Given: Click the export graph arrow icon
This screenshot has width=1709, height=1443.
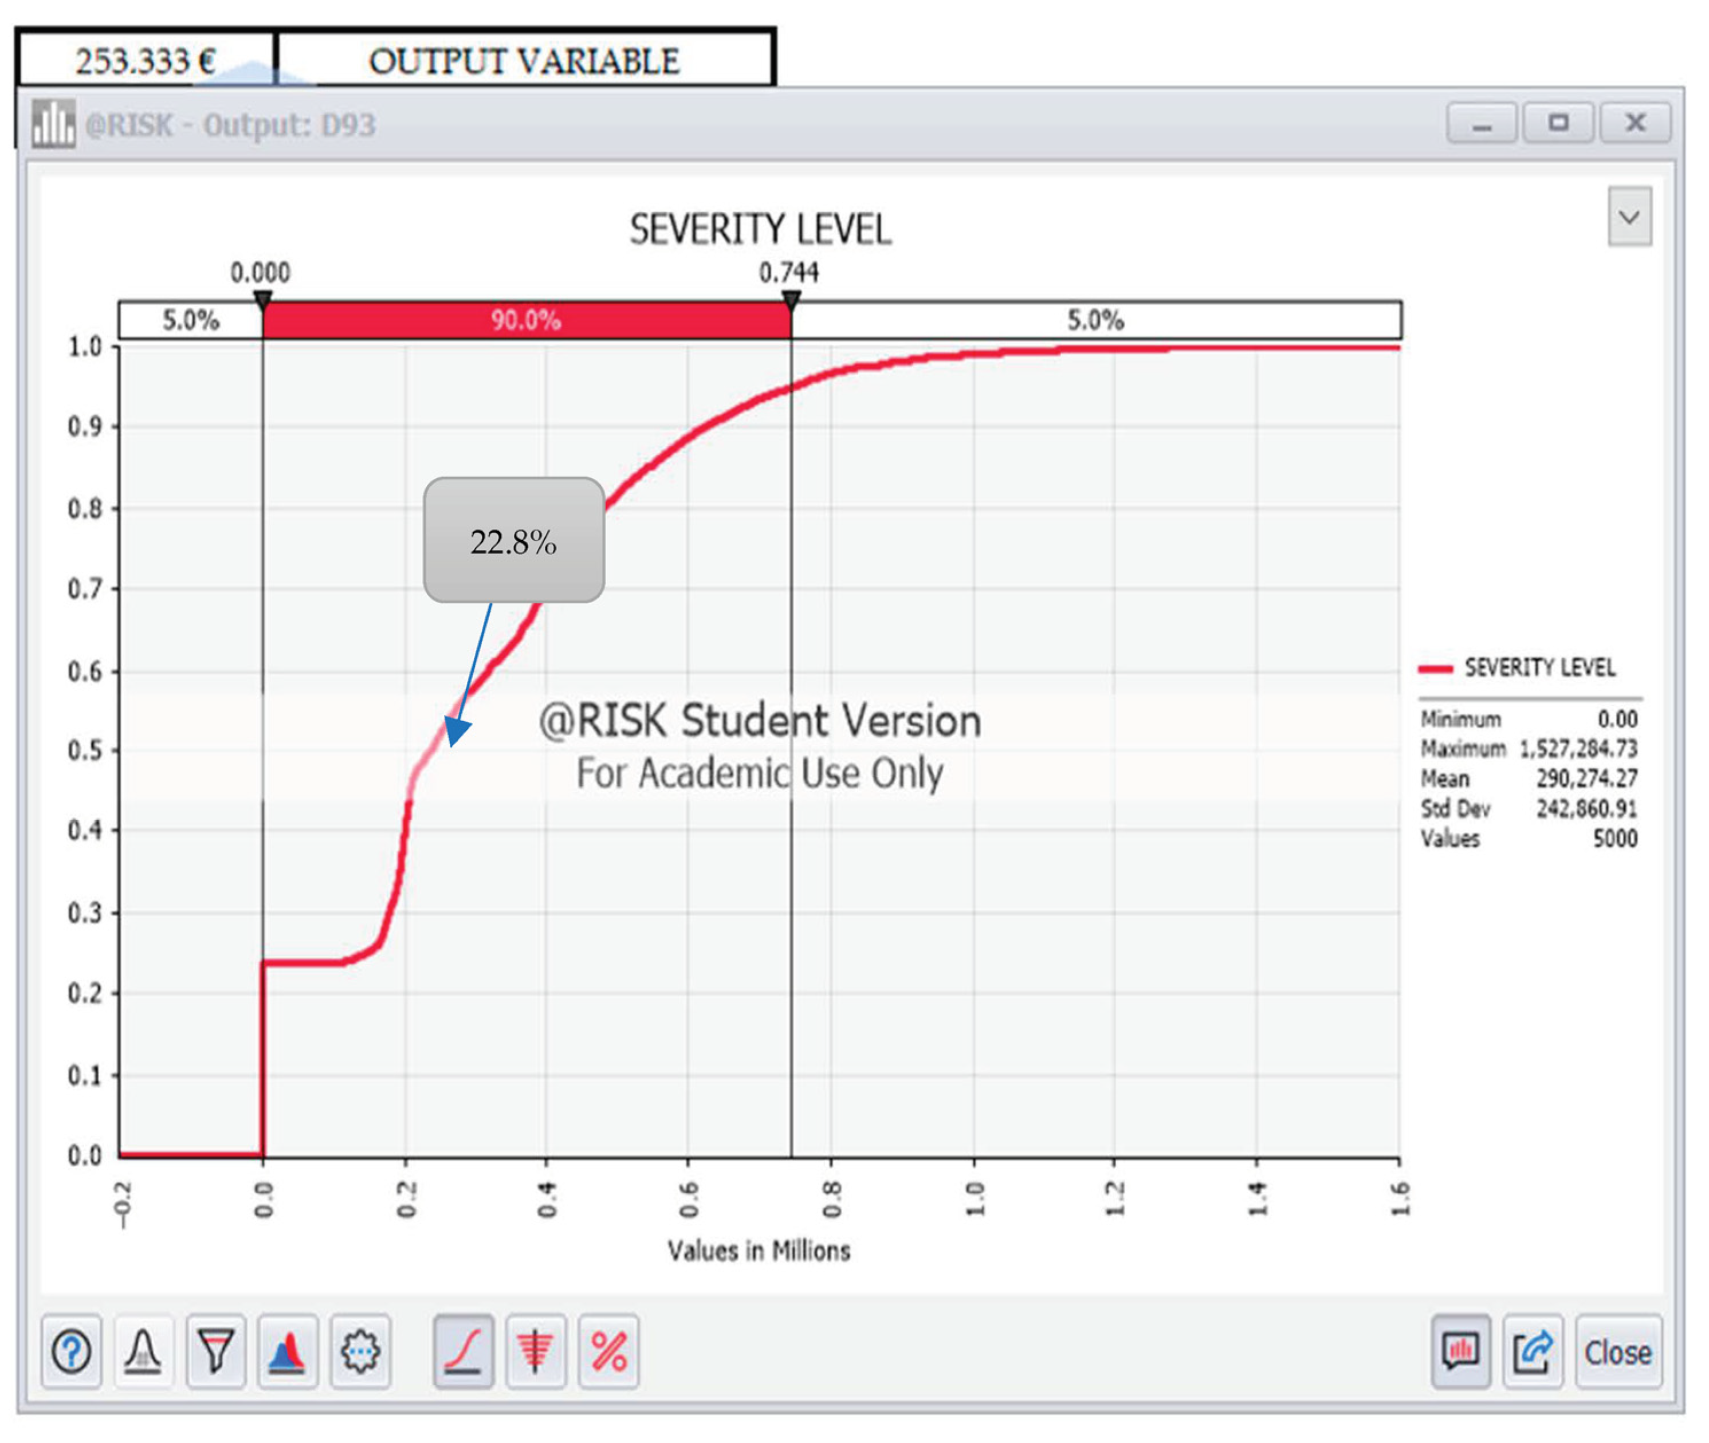Looking at the screenshot, I should click(1533, 1352).
